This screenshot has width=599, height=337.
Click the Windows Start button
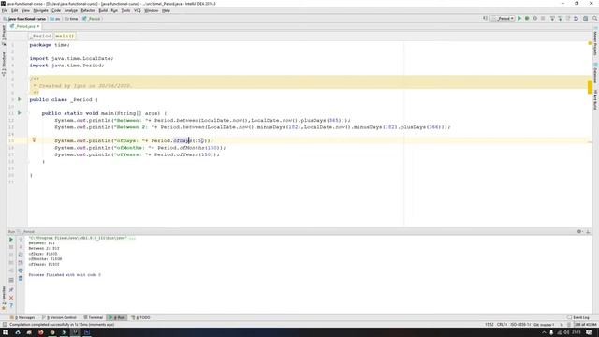pos(6,332)
